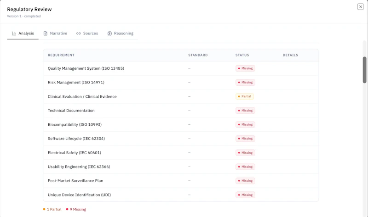Select Usability Engineering (IEC 62366) requirement

79,167
